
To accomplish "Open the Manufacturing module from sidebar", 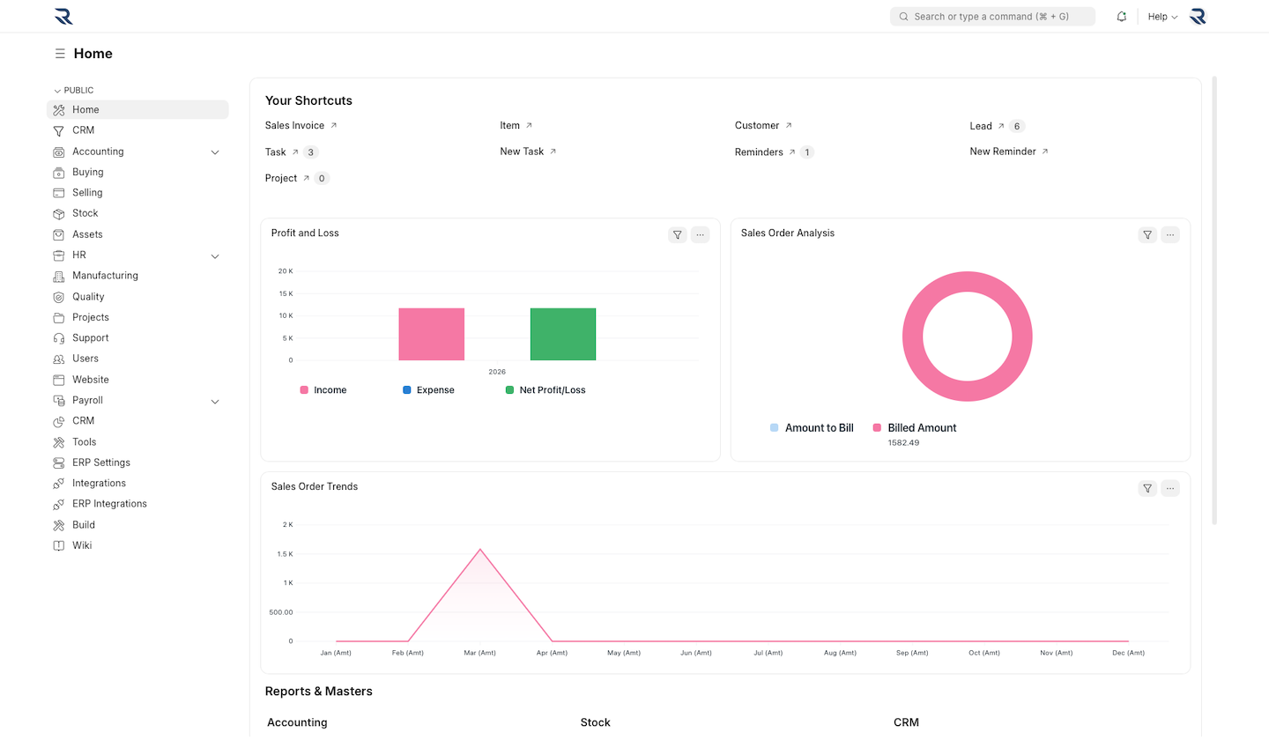I will point(106,275).
